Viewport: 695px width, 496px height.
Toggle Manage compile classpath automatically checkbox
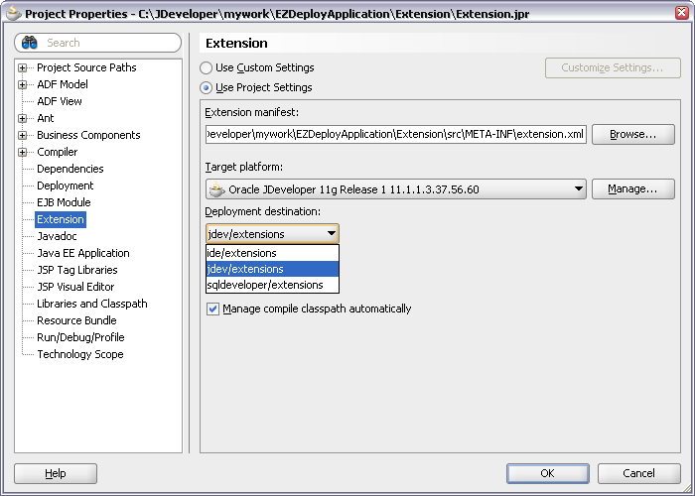coord(213,309)
